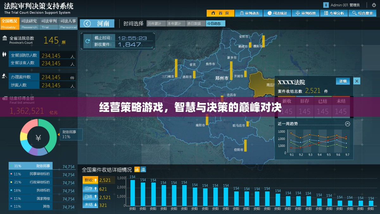Select the 民事审结标的 legend row

[42, 174]
